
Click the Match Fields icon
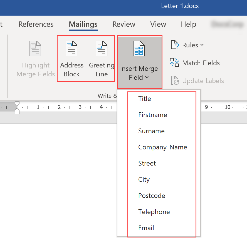pos(174,63)
